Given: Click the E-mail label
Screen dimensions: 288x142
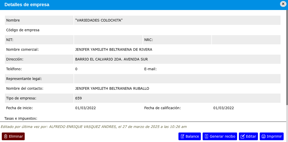Looking at the screenshot, I should click(x=150, y=69).
